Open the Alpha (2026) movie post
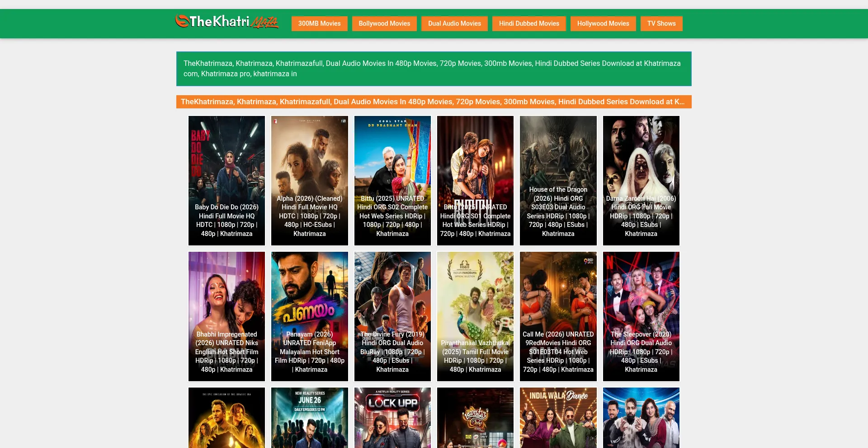Screen dimensions: 868x448 click(310, 180)
